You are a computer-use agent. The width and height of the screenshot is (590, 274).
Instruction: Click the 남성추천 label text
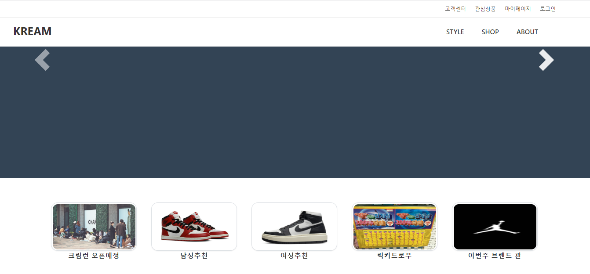(194, 256)
